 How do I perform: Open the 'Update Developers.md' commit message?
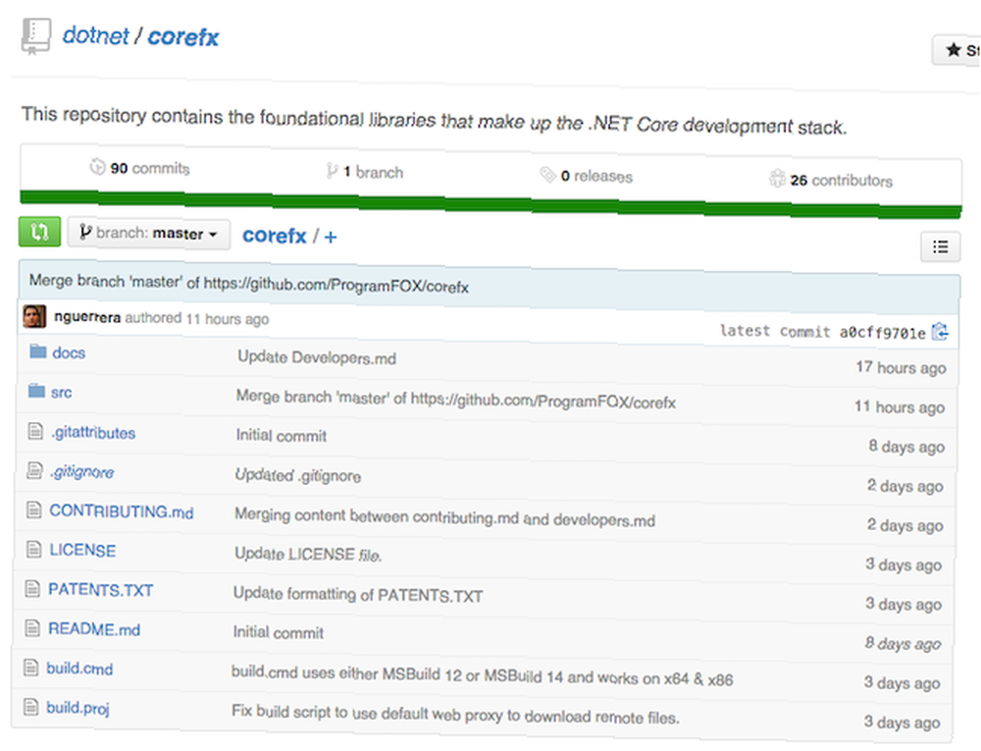tap(317, 357)
